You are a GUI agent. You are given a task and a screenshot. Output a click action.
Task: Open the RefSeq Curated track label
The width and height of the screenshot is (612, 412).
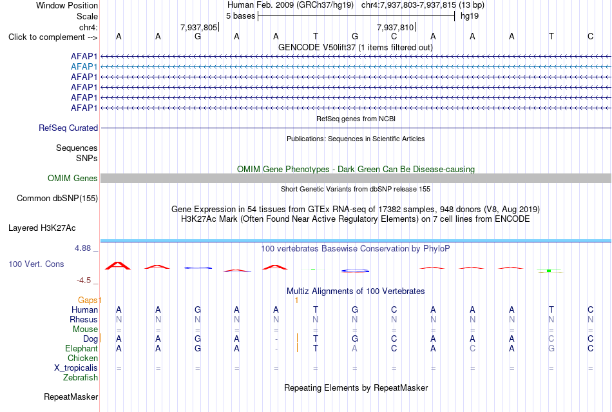click(68, 128)
